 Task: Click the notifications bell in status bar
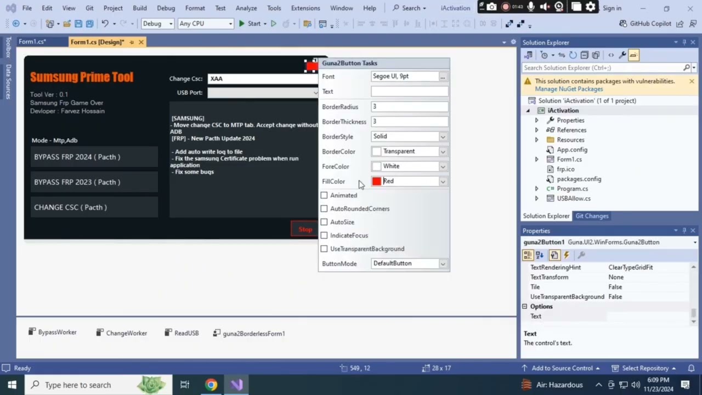click(692, 368)
